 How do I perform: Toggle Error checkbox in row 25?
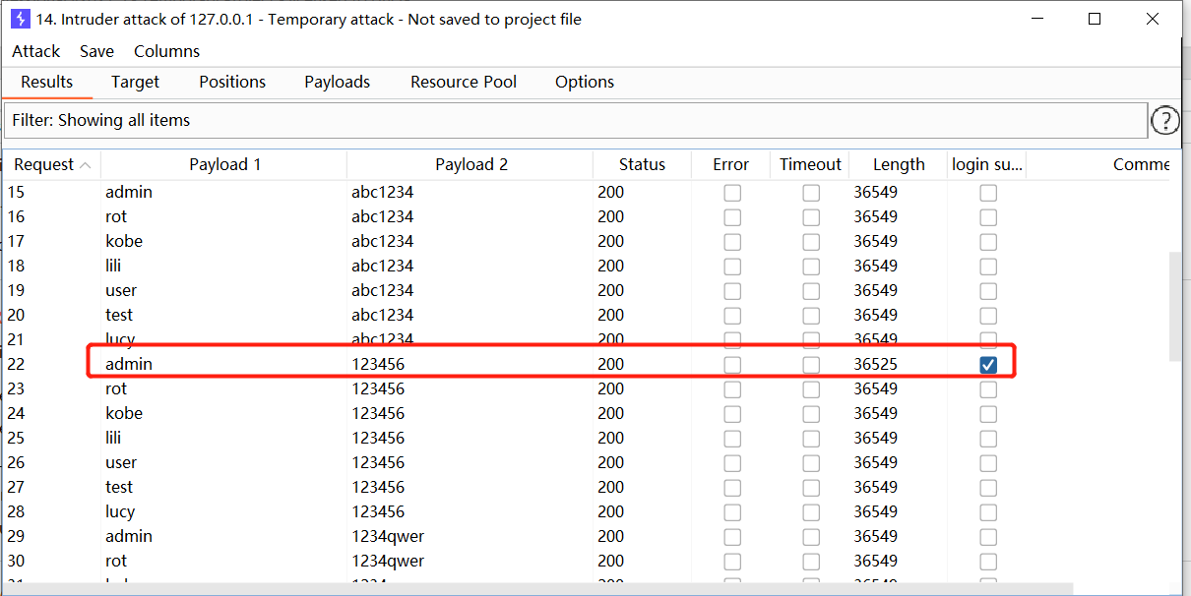(x=732, y=439)
